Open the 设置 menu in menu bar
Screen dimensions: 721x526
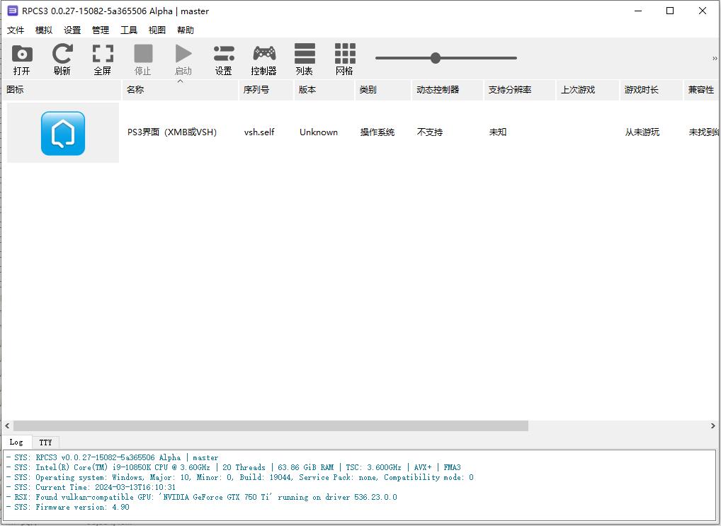(72, 30)
